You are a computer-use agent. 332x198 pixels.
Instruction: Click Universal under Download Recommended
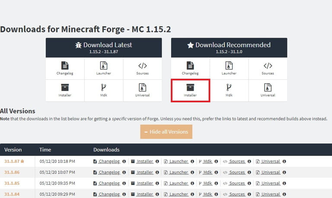click(x=268, y=91)
